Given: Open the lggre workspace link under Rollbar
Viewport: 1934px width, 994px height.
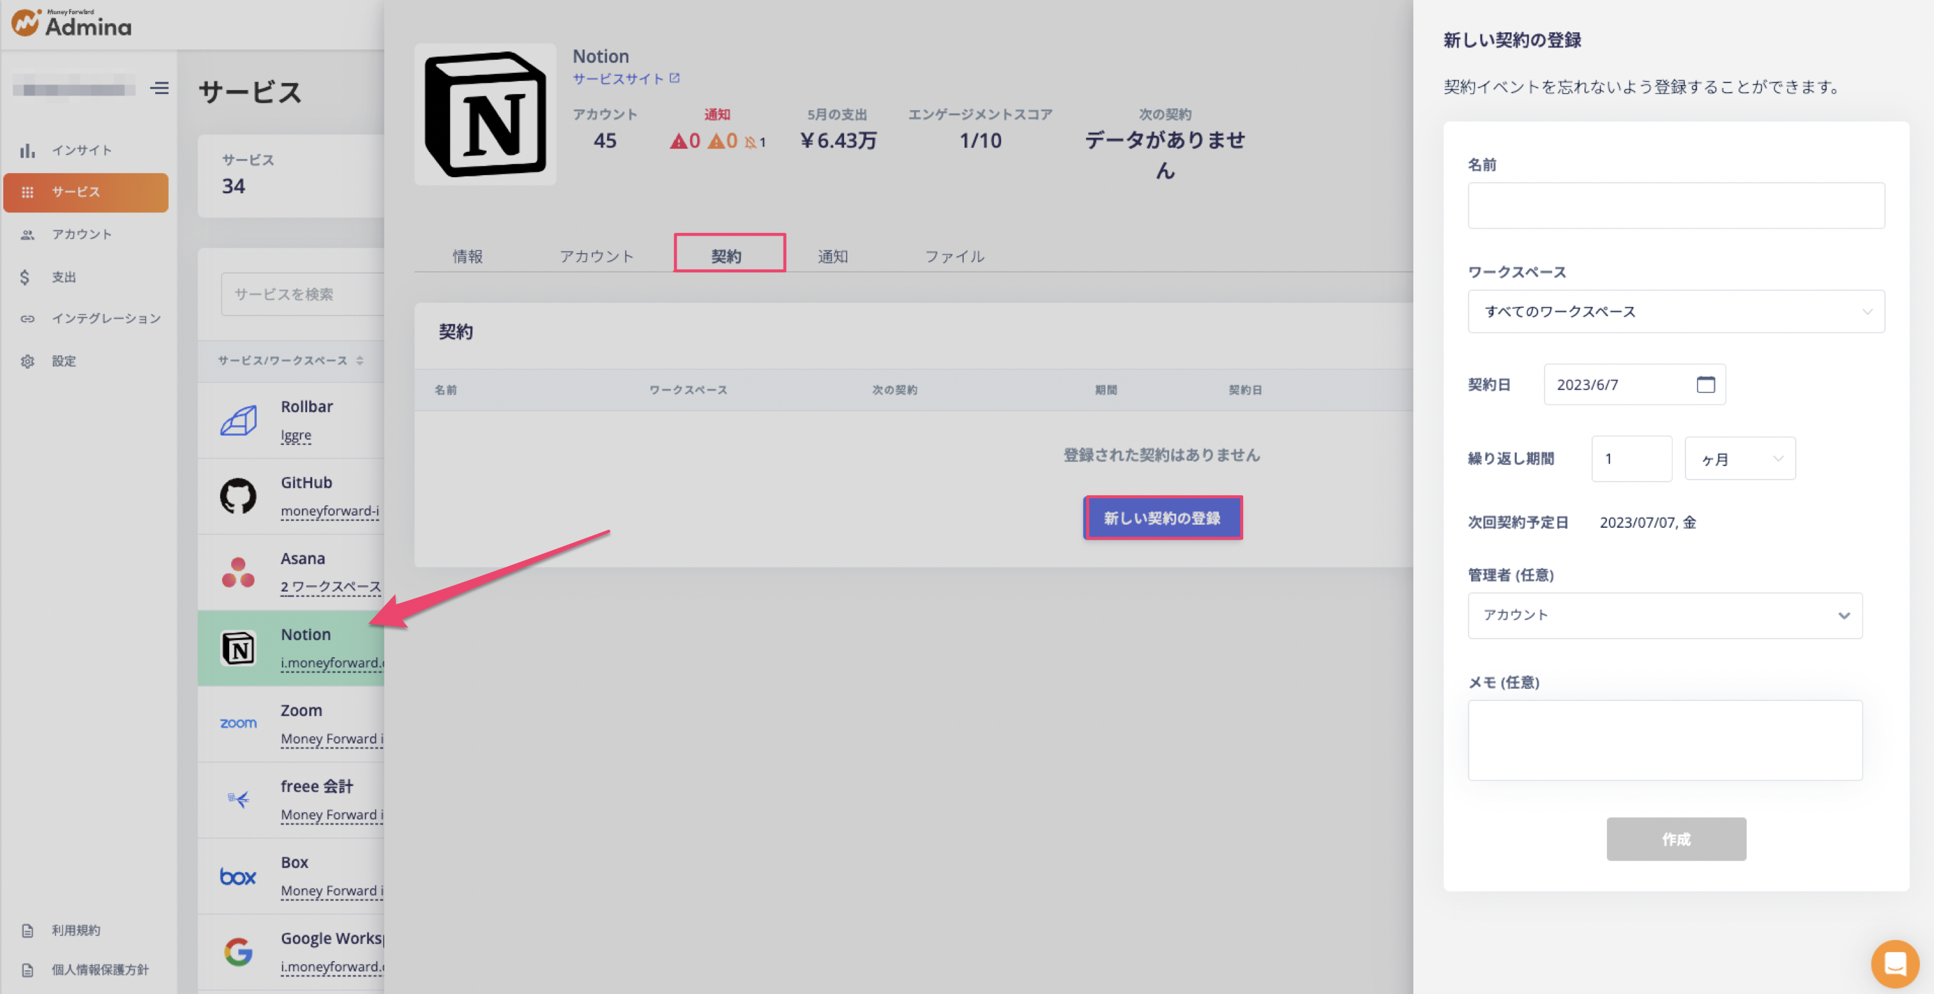Looking at the screenshot, I should click(296, 435).
